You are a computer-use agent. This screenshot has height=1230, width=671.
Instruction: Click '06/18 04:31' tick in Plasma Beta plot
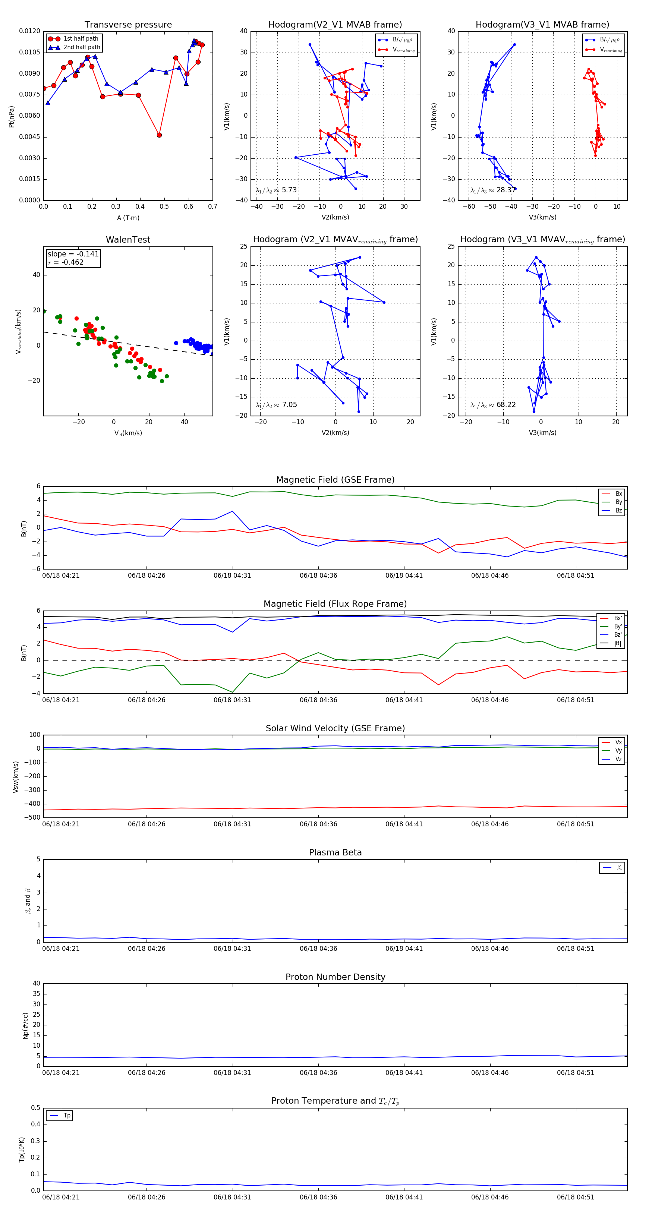coord(232,949)
